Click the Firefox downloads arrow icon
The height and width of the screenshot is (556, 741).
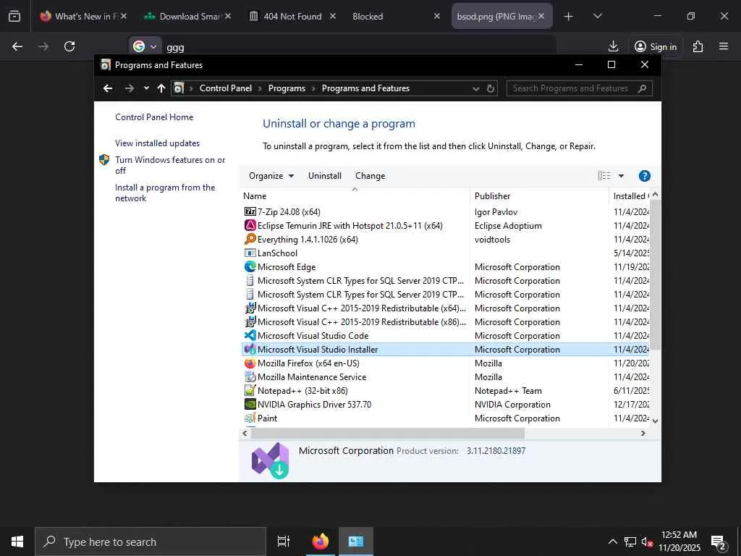pos(613,46)
